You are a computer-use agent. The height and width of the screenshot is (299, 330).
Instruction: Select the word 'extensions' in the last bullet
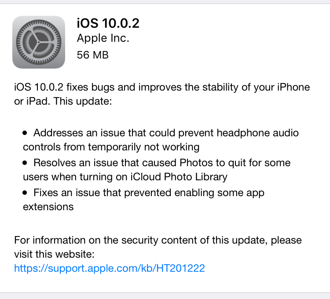tap(48, 207)
